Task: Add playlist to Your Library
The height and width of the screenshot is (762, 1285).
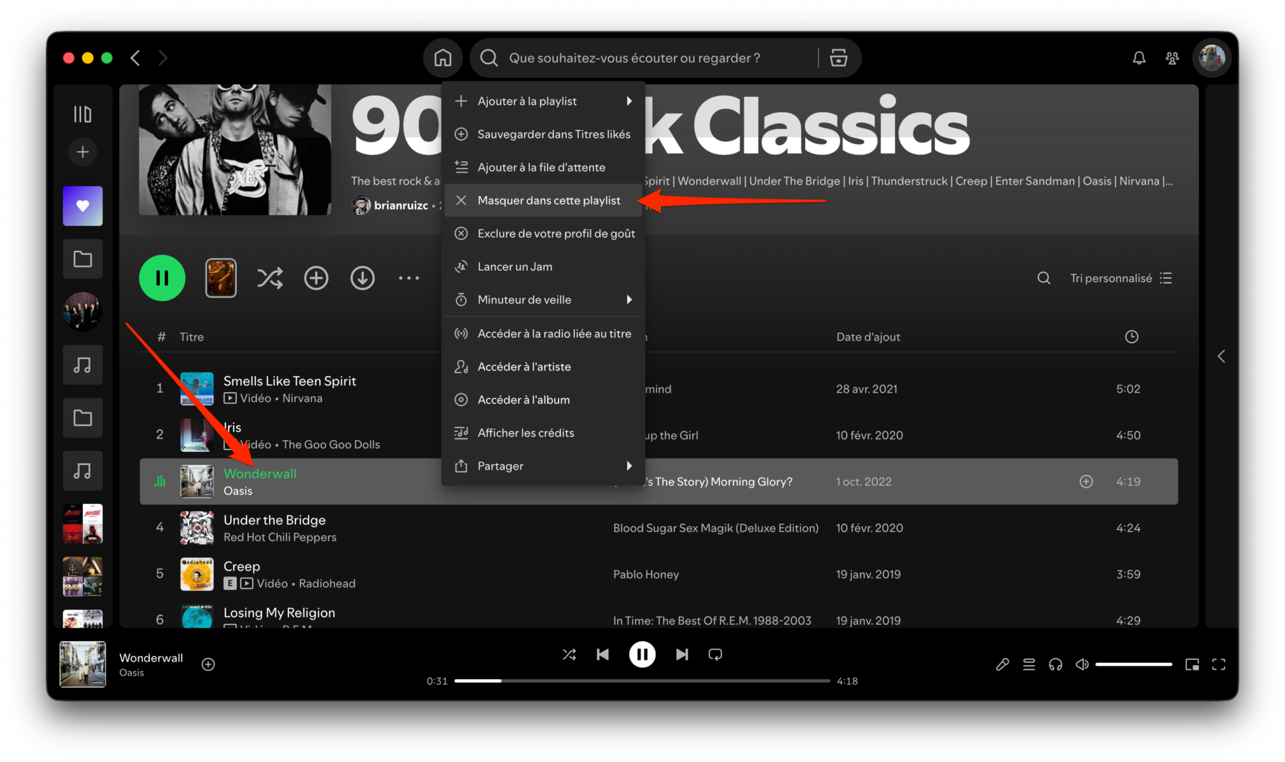Action: pyautogui.click(x=316, y=278)
